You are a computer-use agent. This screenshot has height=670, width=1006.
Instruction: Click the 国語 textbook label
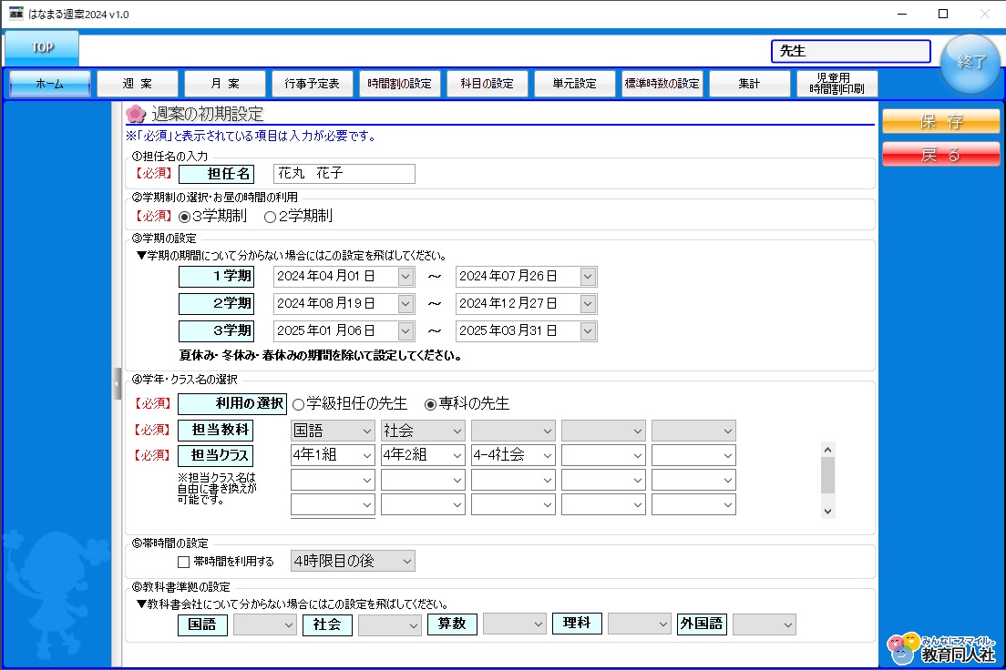point(202,624)
